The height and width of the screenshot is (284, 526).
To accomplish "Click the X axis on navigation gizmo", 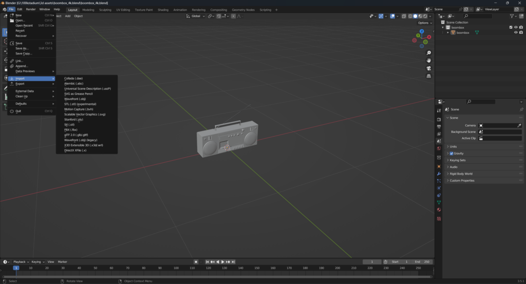I will pos(429,37).
